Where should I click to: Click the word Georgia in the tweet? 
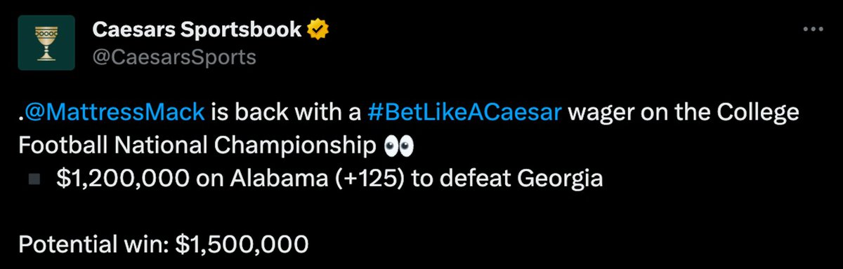pos(560,180)
